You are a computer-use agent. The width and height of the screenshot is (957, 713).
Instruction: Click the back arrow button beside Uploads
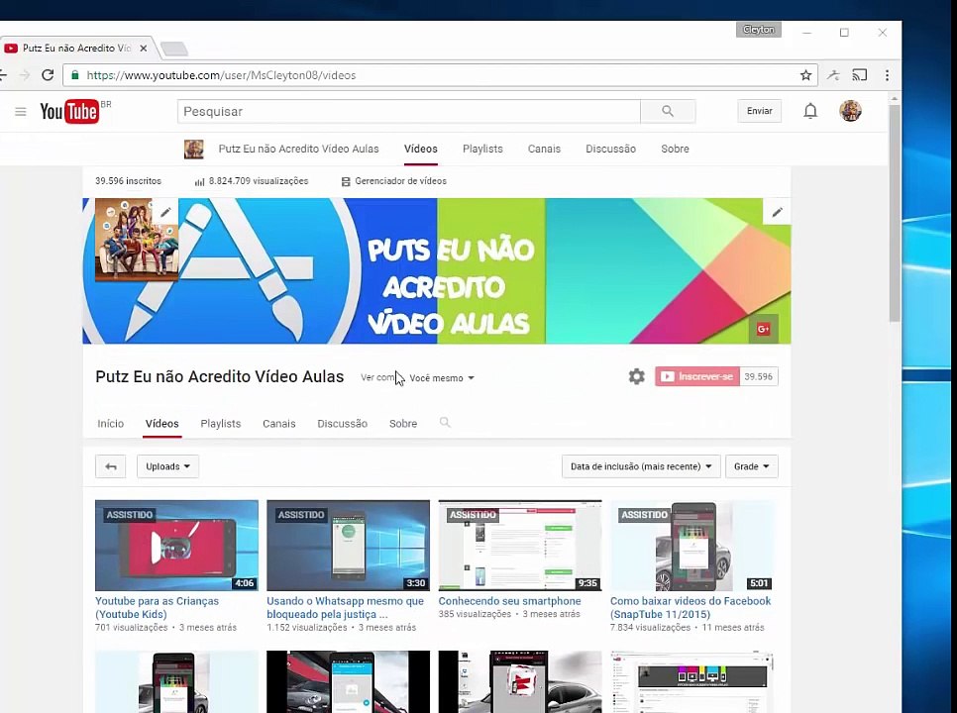(x=111, y=466)
